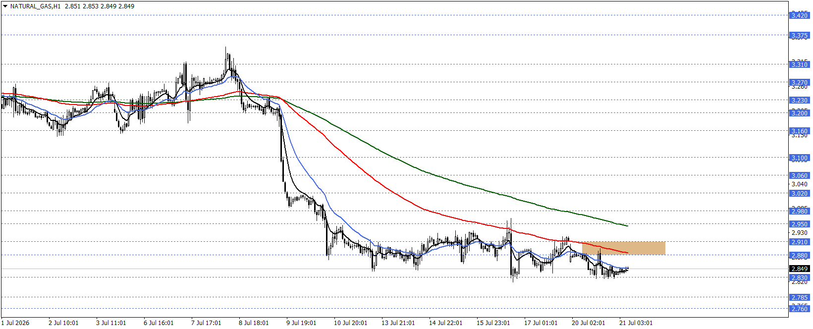The height and width of the screenshot is (329, 813).
Task: Click the triangle arrow beside NATURAL_GAS,H1 title
Action: pyautogui.click(x=5, y=6)
